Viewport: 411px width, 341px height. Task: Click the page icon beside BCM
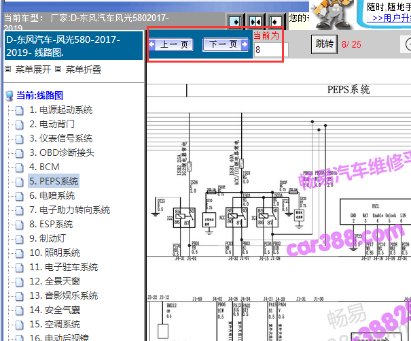tap(20, 167)
